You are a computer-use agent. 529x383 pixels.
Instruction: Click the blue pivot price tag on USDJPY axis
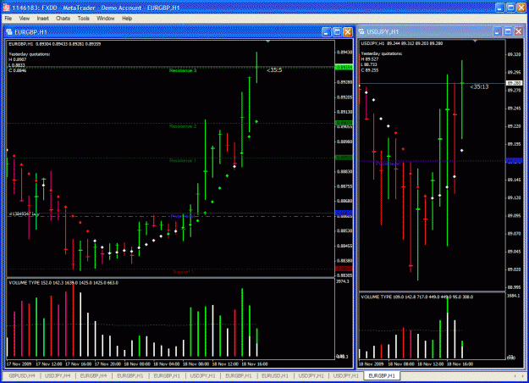514,161
